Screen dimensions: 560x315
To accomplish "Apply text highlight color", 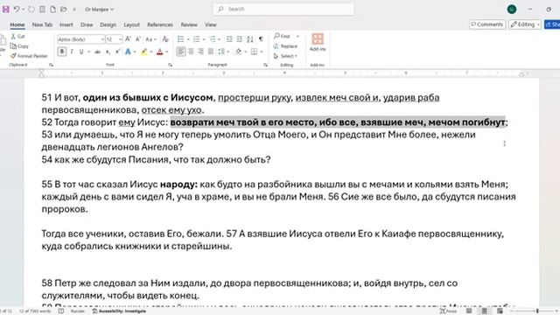I will [x=143, y=52].
